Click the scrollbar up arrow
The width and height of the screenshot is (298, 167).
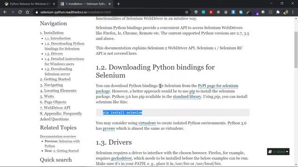(296, 19)
